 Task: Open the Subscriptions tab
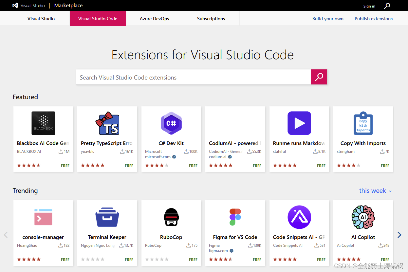coord(211,19)
